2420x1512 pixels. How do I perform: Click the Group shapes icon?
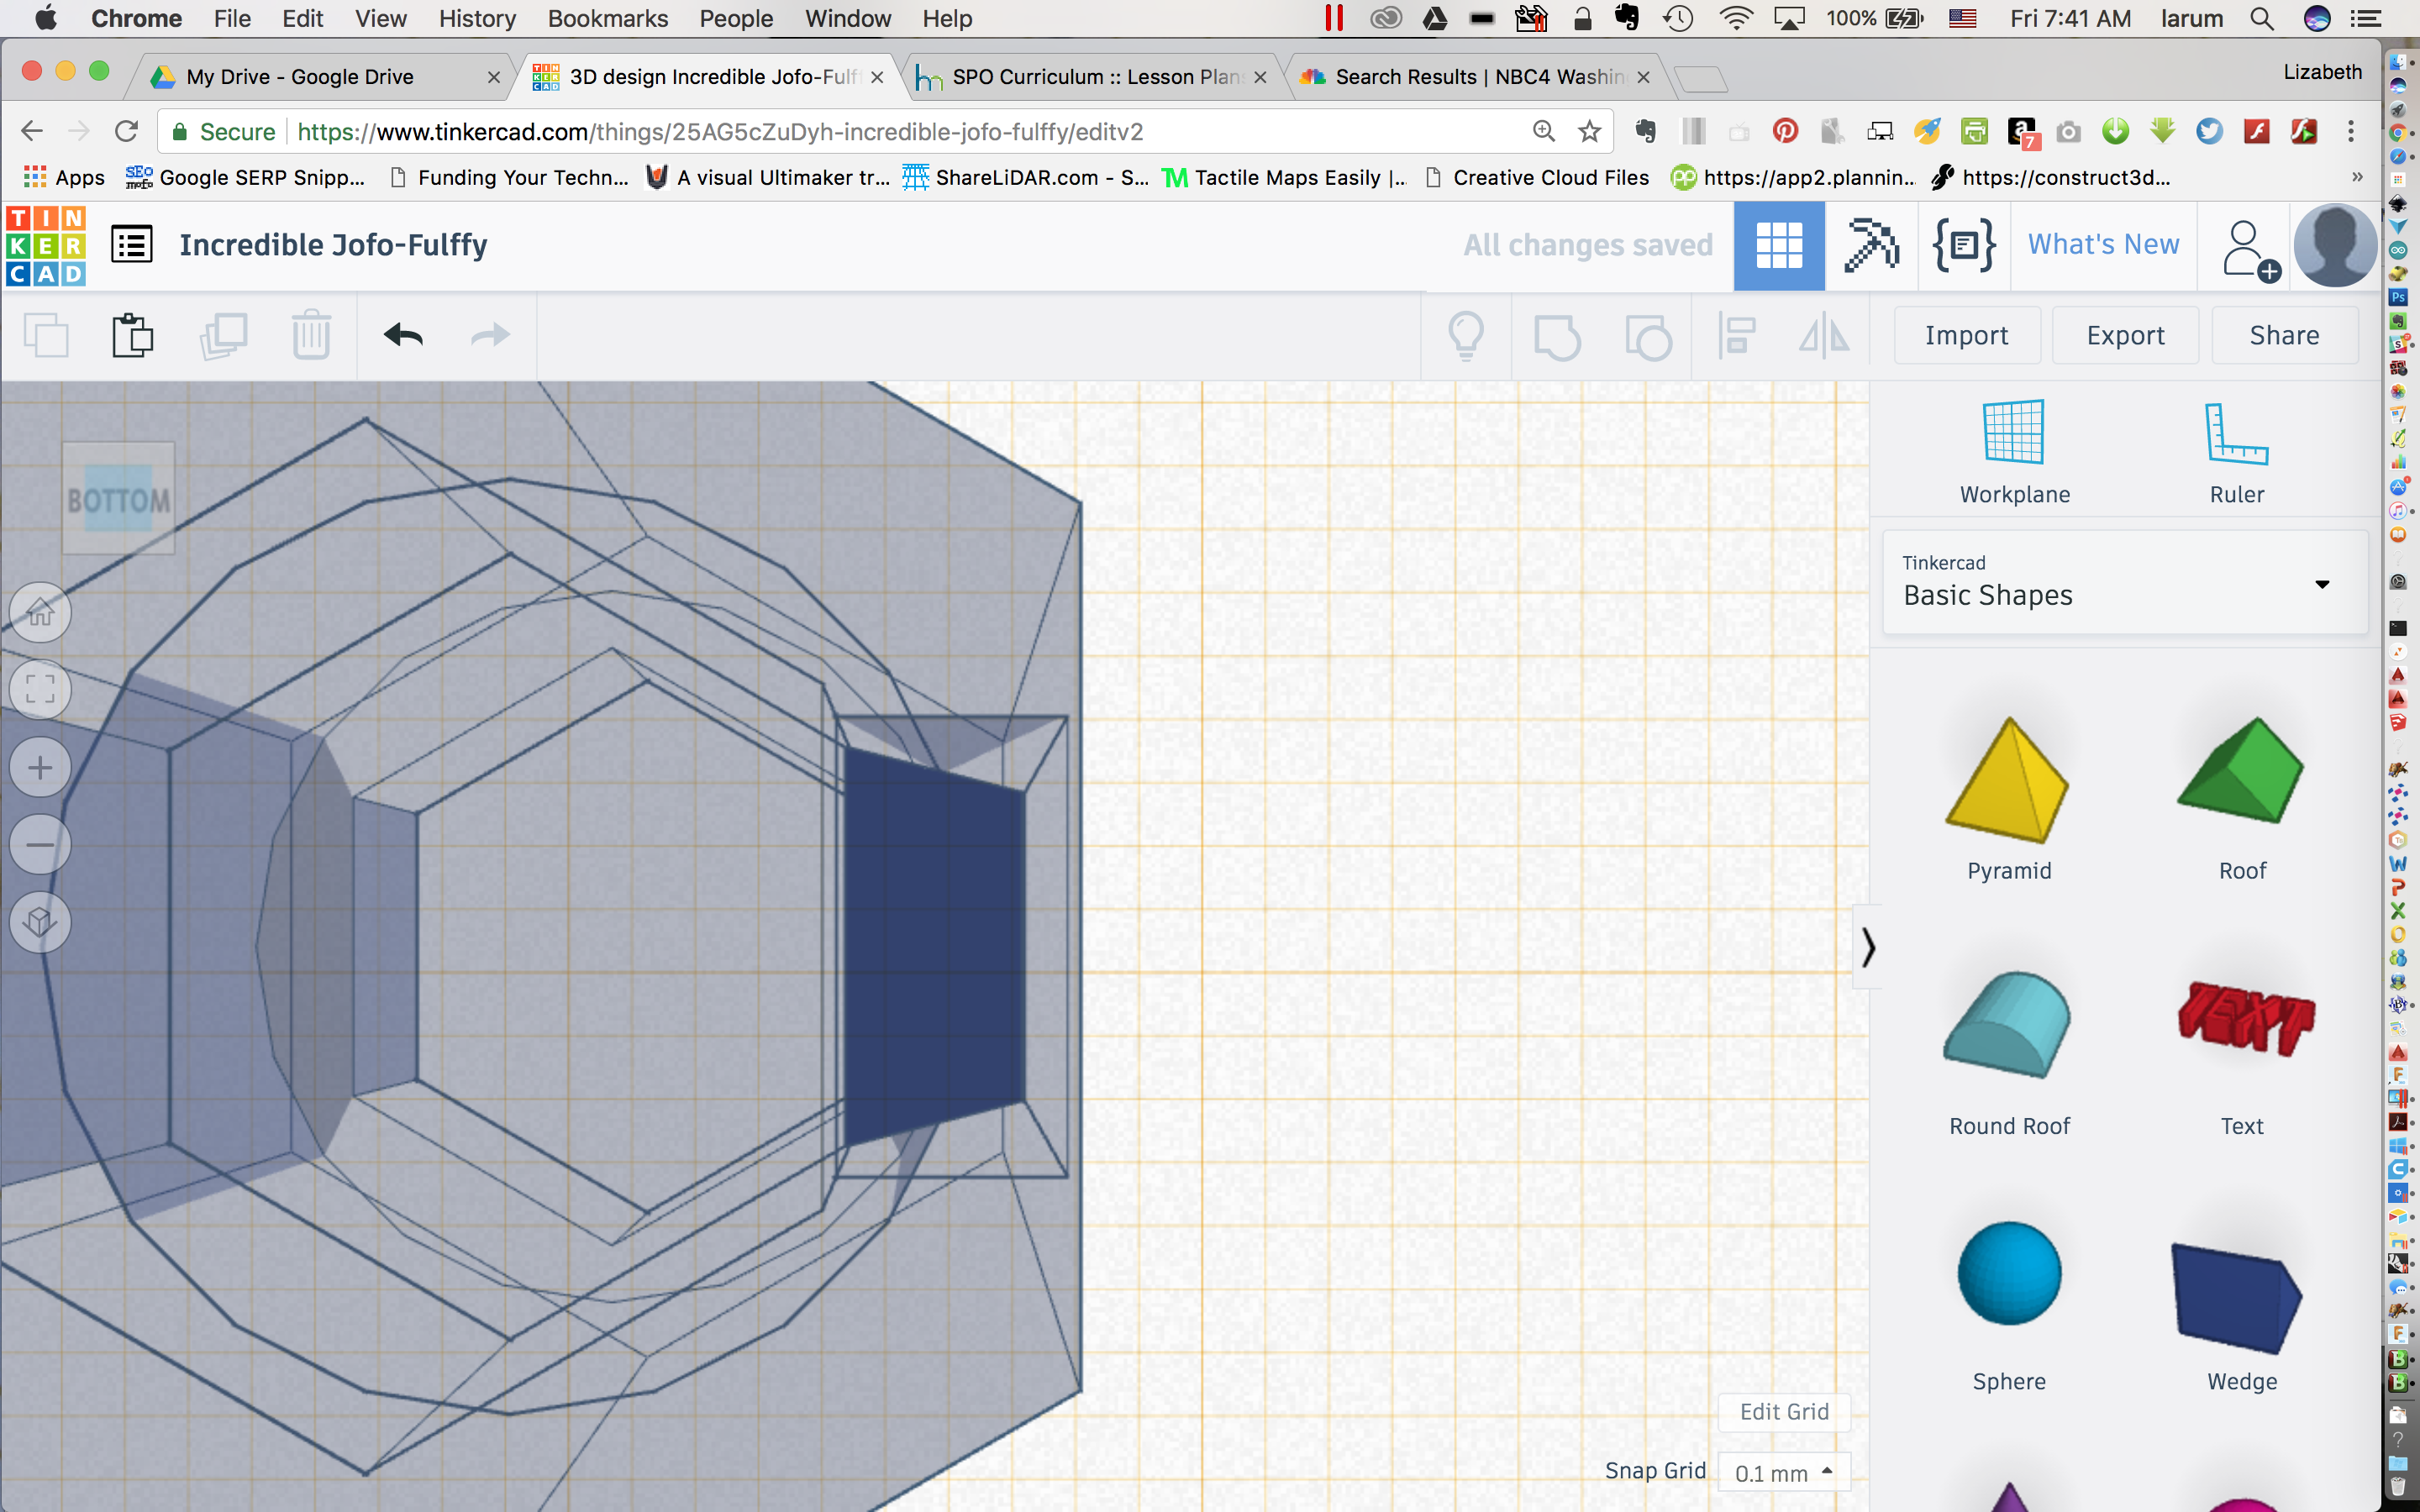[x=1557, y=336]
